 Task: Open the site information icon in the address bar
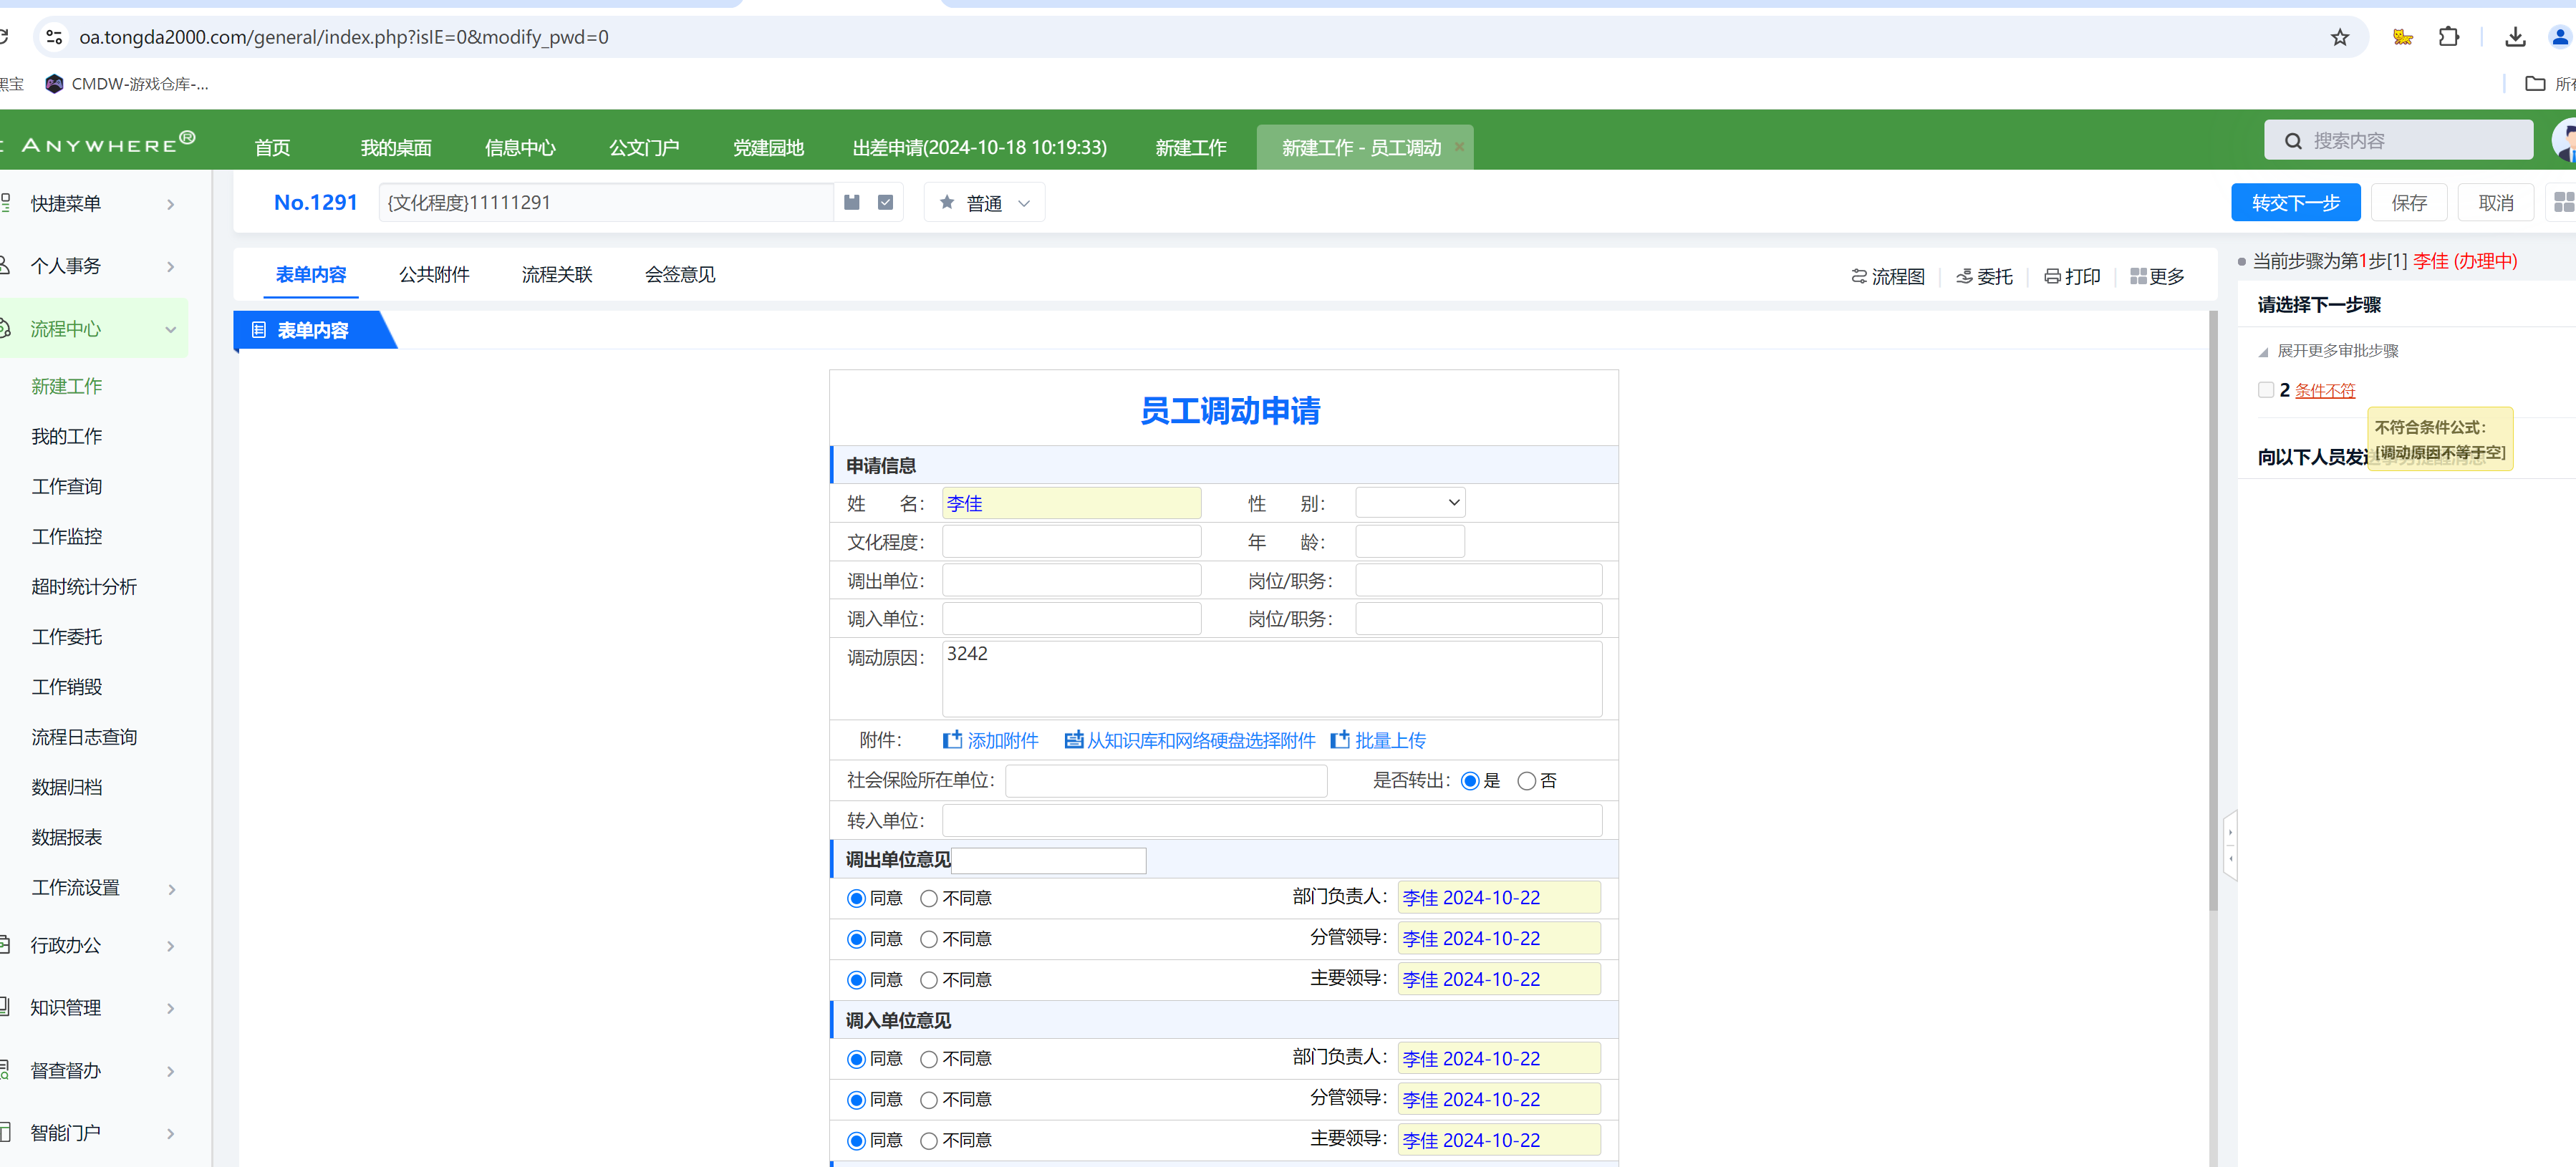coord(54,37)
